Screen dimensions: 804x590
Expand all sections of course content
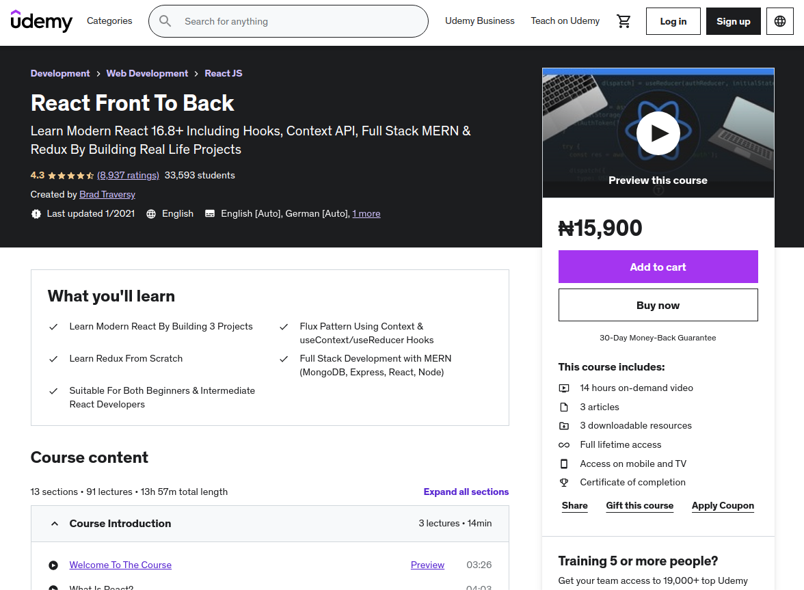point(466,492)
